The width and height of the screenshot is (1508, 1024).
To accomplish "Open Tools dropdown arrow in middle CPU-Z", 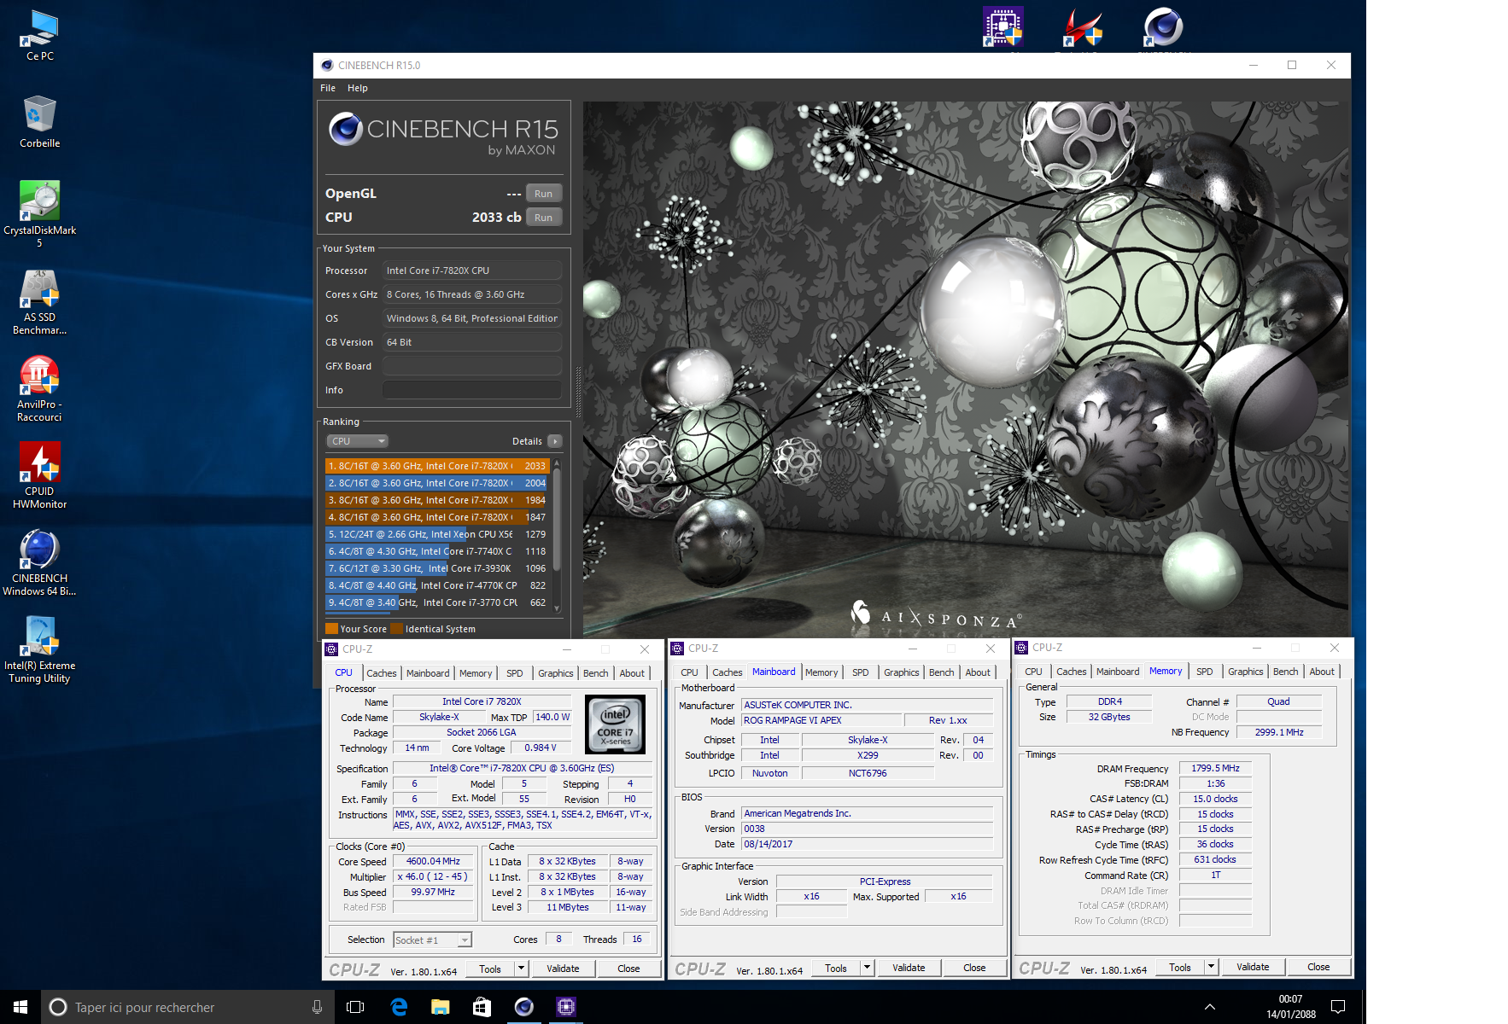I will (x=867, y=968).
